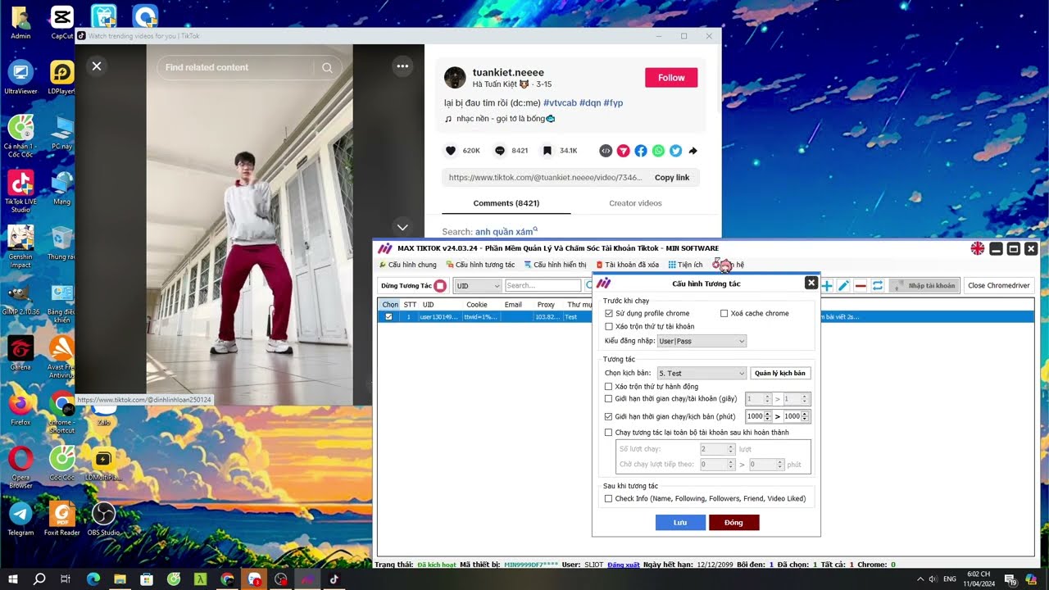The image size is (1049, 590).
Task: Open the Genshin Impact desktop shortcut
Action: coord(20,246)
